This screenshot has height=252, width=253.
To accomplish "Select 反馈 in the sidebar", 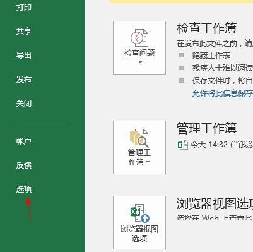I will (24, 165).
